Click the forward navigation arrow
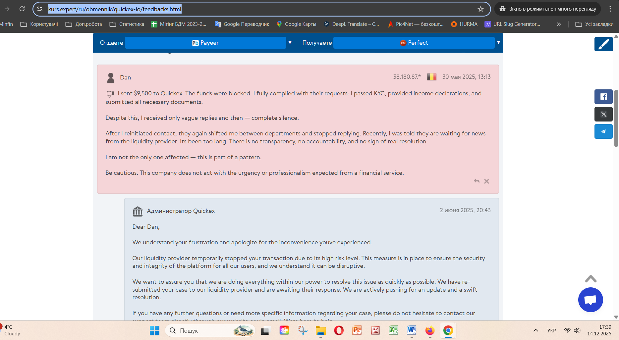The height and width of the screenshot is (340, 619). click(x=7, y=9)
